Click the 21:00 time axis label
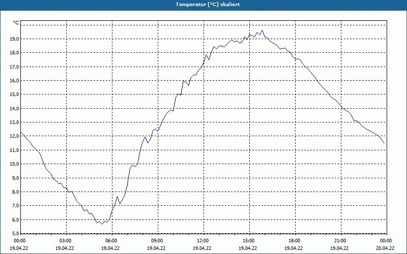407x254 pixels. pos(340,241)
